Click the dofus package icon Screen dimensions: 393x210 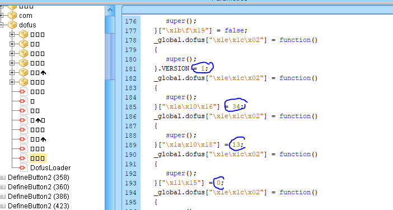pos(12,25)
